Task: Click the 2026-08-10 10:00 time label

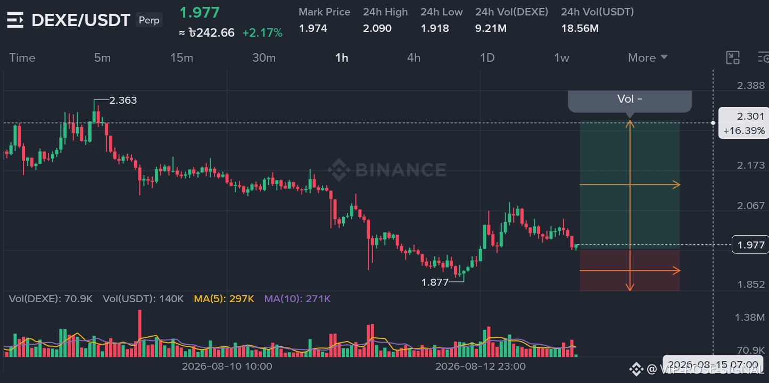Action: click(227, 366)
